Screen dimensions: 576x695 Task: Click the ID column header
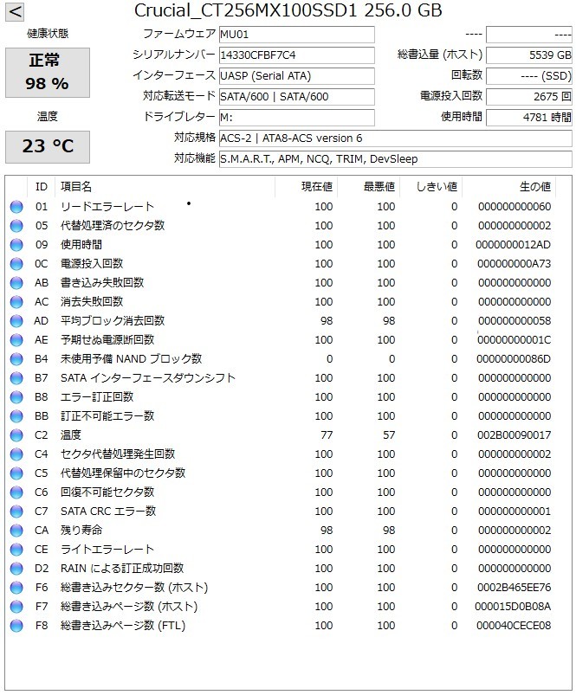pos(42,187)
